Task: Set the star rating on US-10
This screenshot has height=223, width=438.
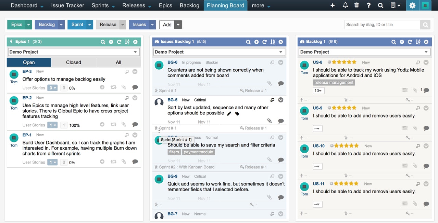Action: [x=346, y=146]
